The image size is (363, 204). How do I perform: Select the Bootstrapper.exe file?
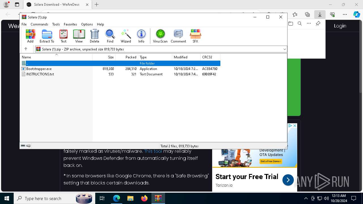(39, 69)
